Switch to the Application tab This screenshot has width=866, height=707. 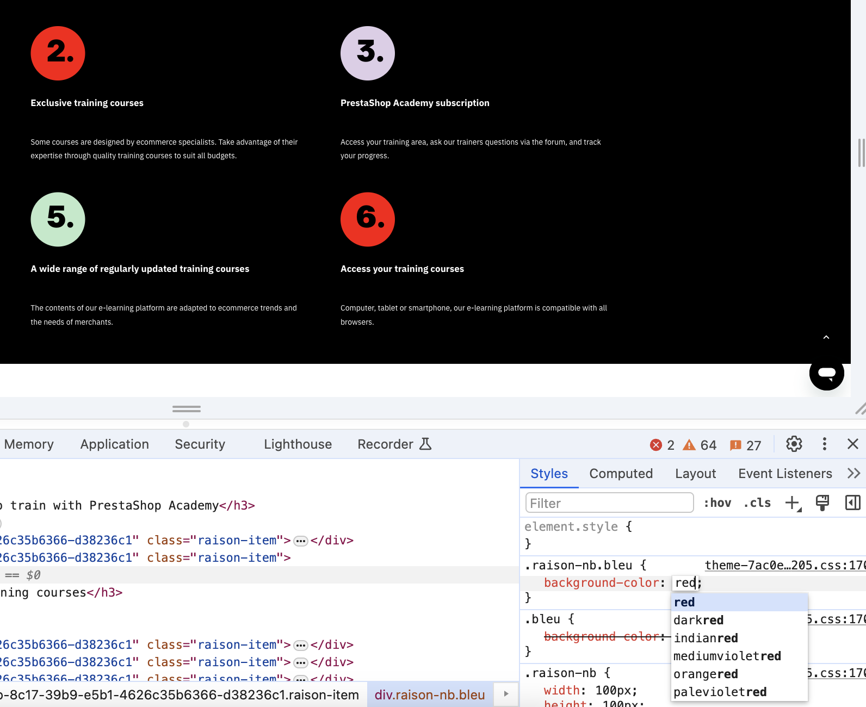(x=115, y=444)
